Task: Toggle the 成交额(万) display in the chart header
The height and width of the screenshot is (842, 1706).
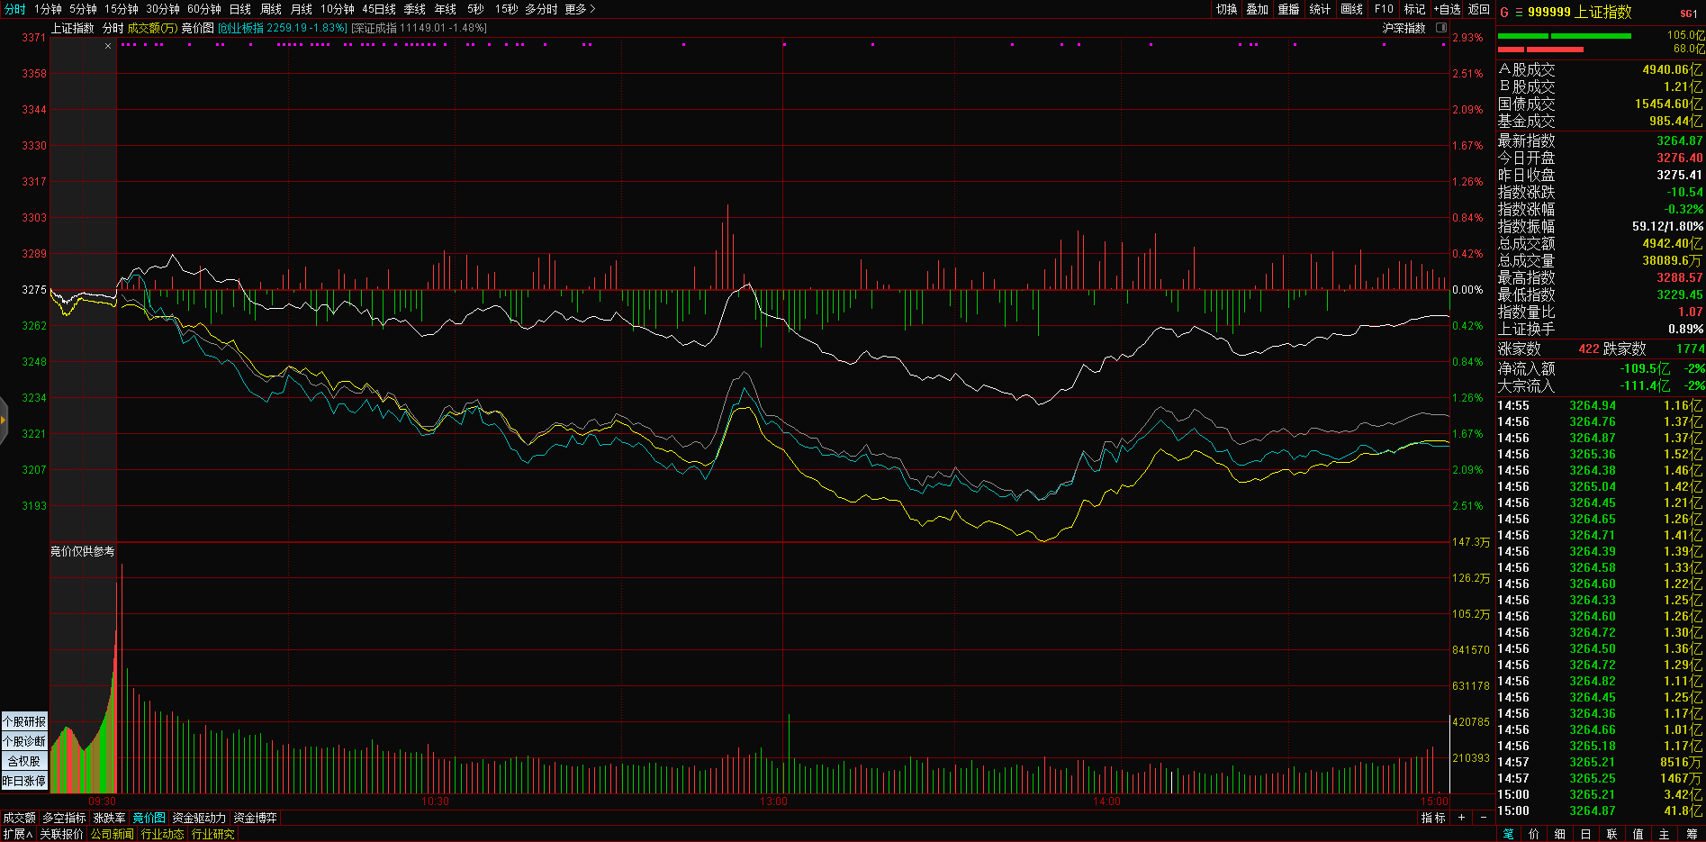Action: [152, 28]
